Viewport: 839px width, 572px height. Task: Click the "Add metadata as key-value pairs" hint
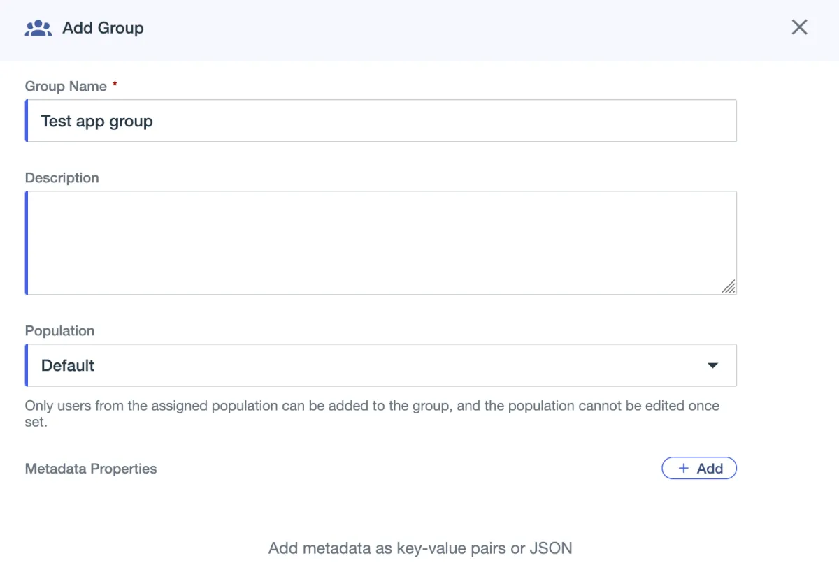coord(420,548)
